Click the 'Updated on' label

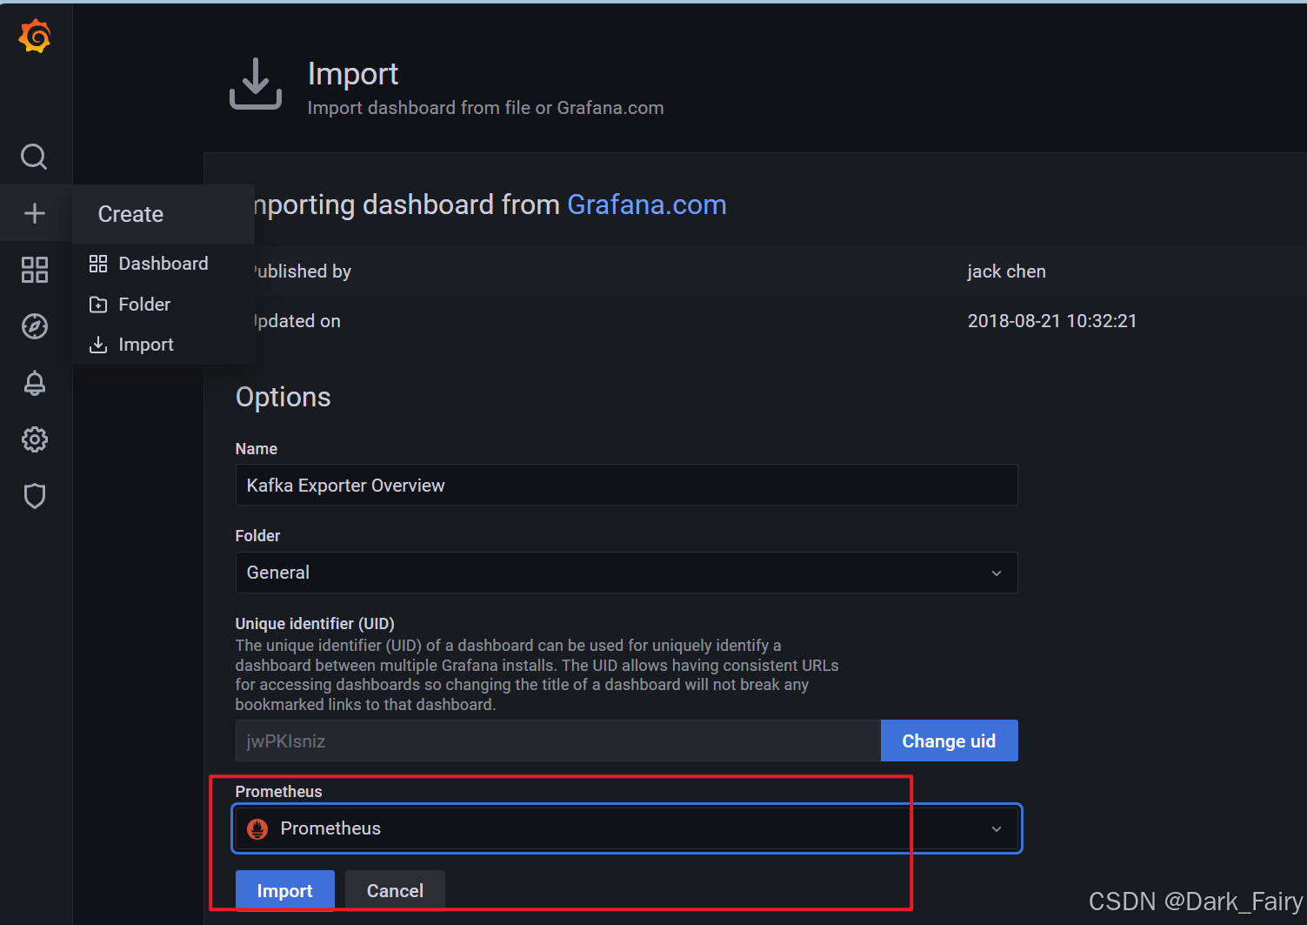pyautogui.click(x=296, y=321)
